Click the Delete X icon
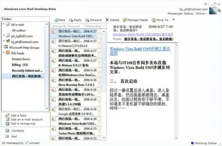The image size is (222, 146). click(107, 20)
